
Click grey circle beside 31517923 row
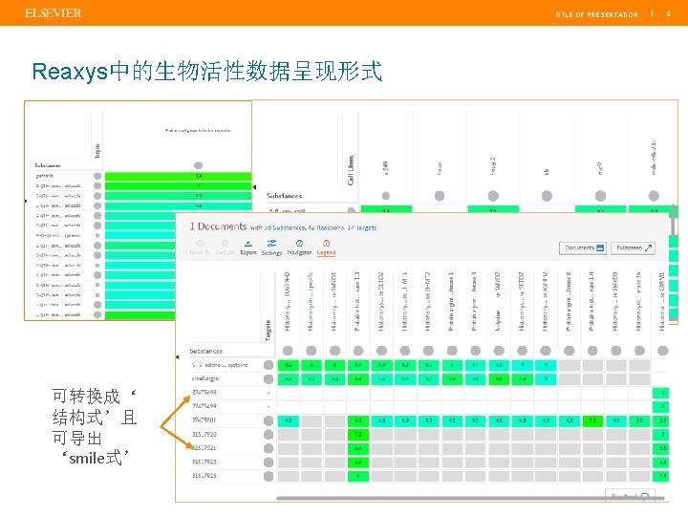pos(269,476)
